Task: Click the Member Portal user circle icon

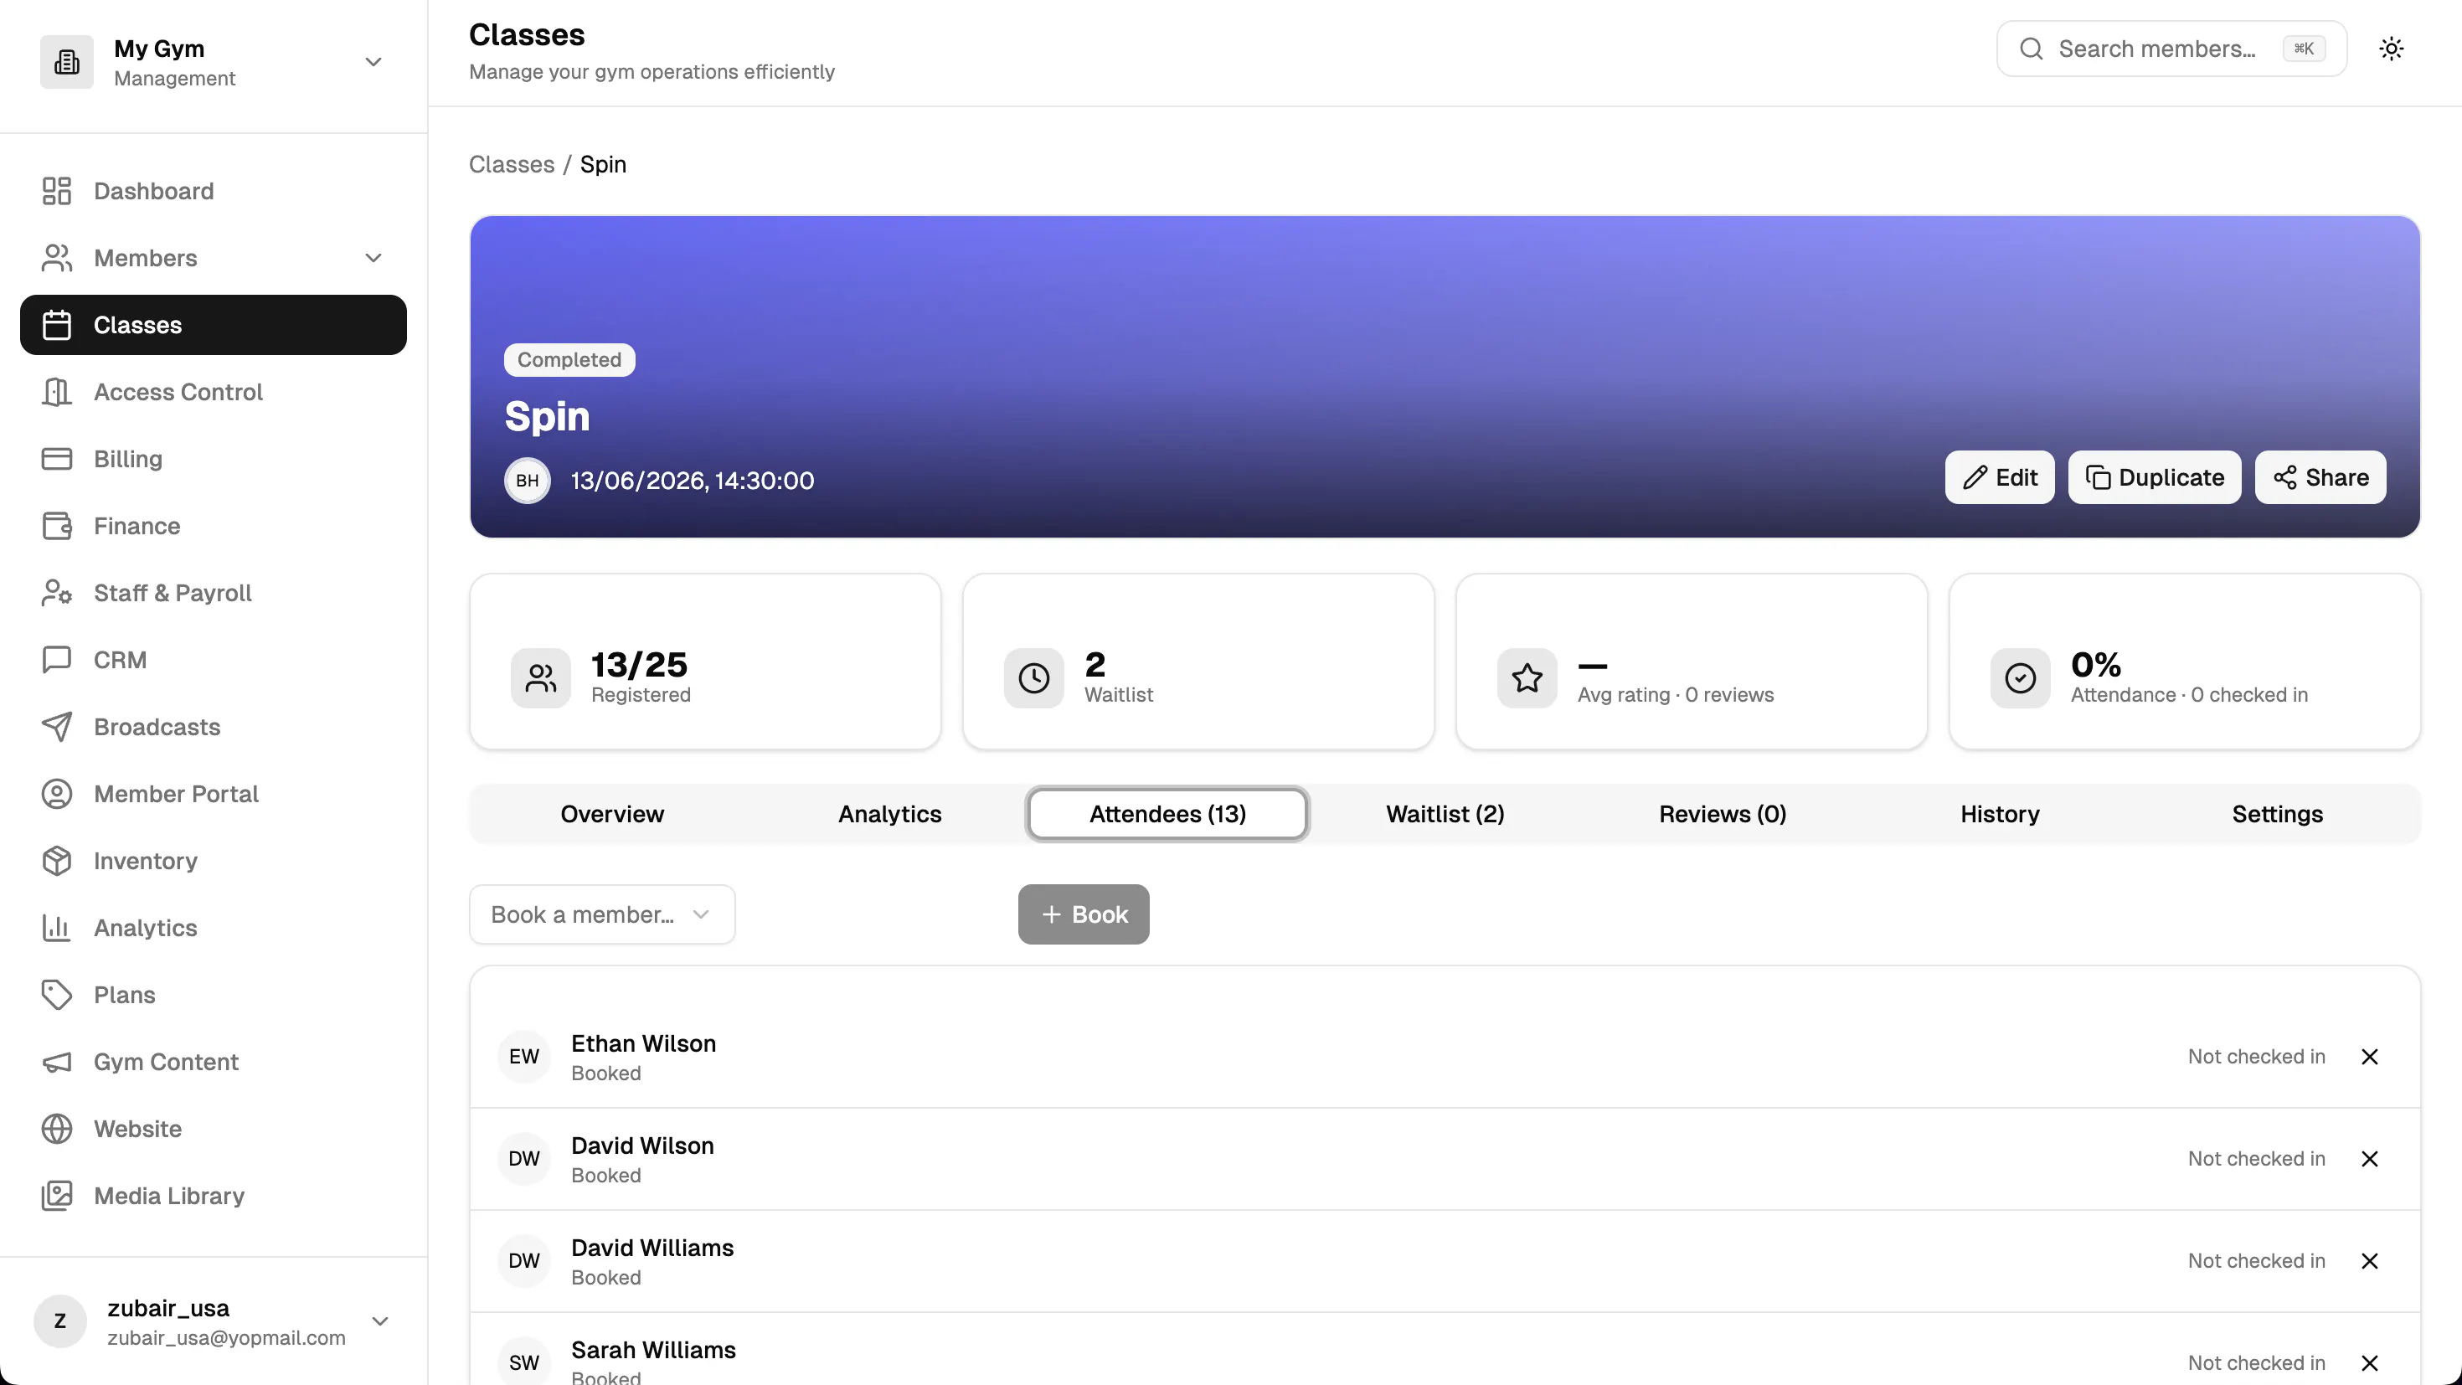Action: coord(56,793)
